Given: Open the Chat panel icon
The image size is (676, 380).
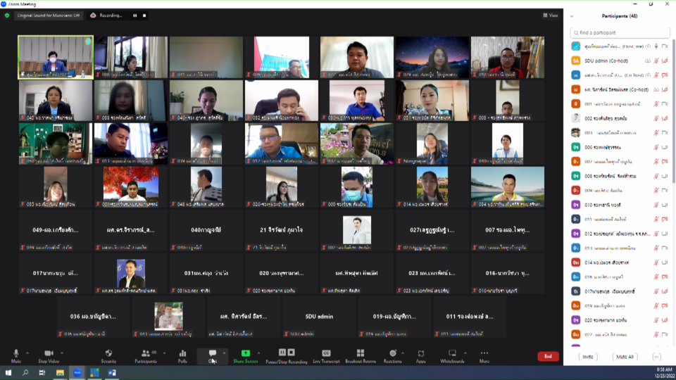Looking at the screenshot, I should [x=213, y=353].
